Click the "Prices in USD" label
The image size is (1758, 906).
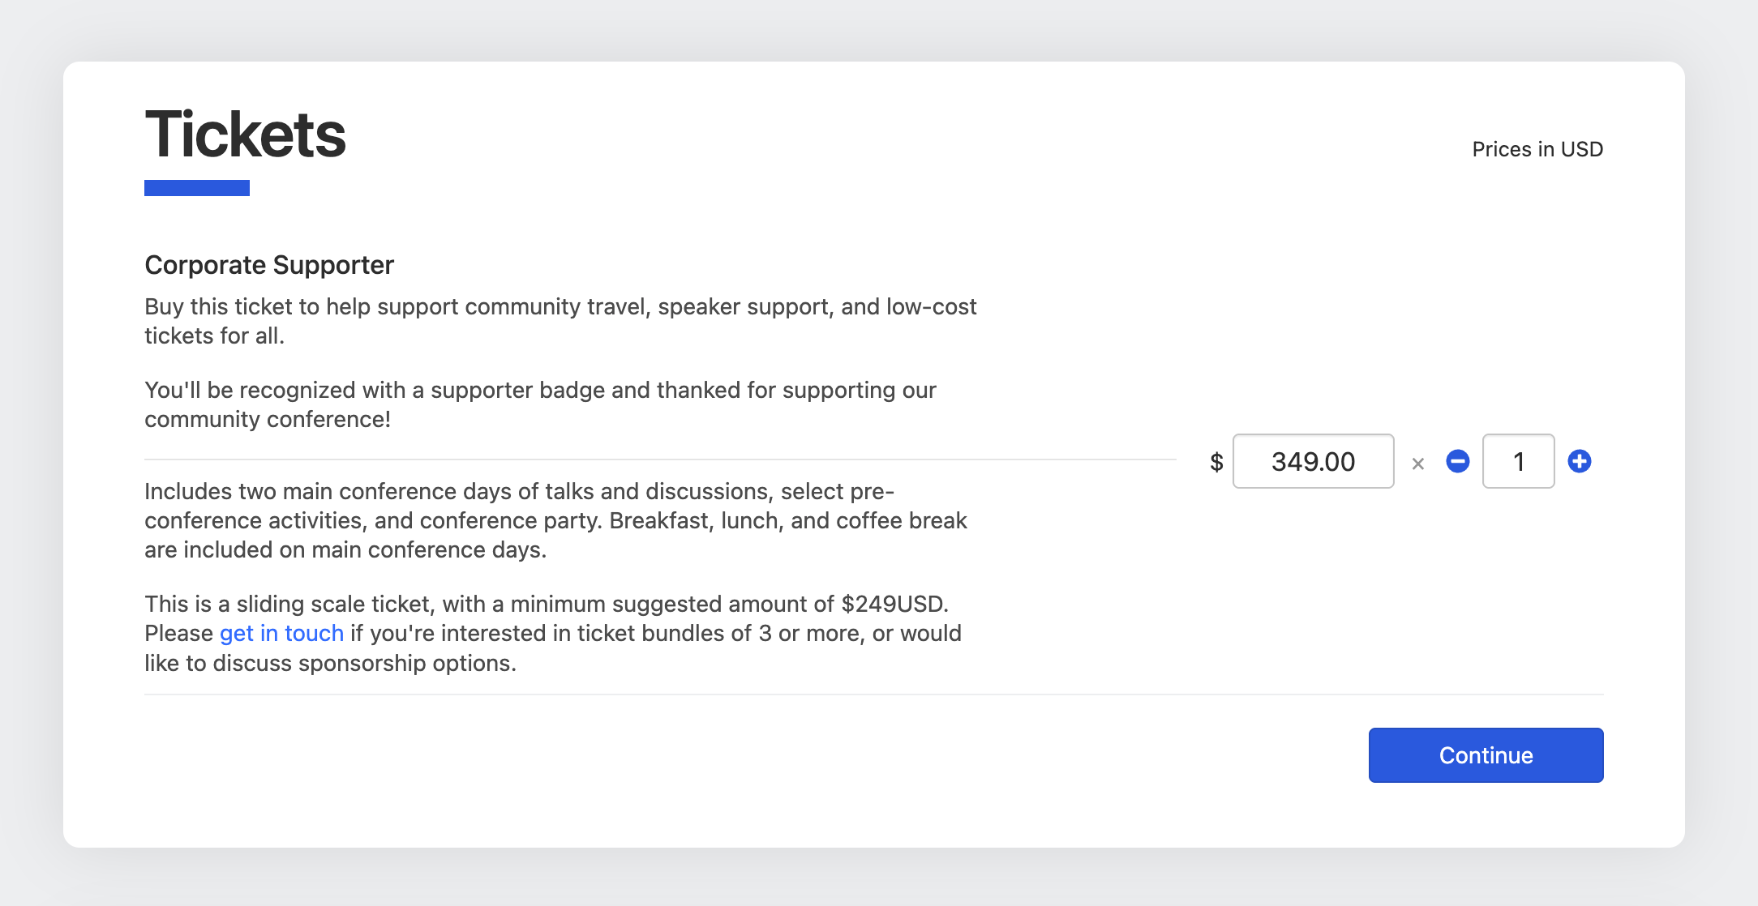click(x=1537, y=149)
